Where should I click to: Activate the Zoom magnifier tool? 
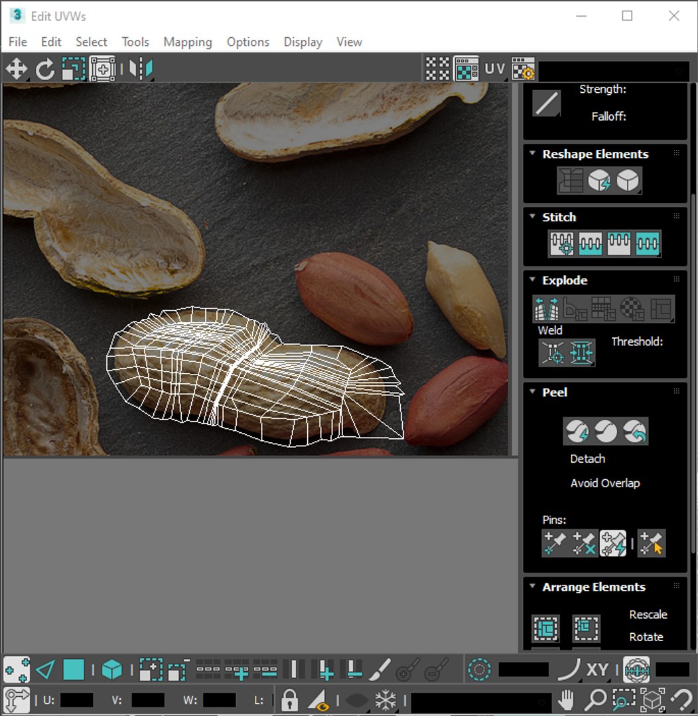point(596,699)
